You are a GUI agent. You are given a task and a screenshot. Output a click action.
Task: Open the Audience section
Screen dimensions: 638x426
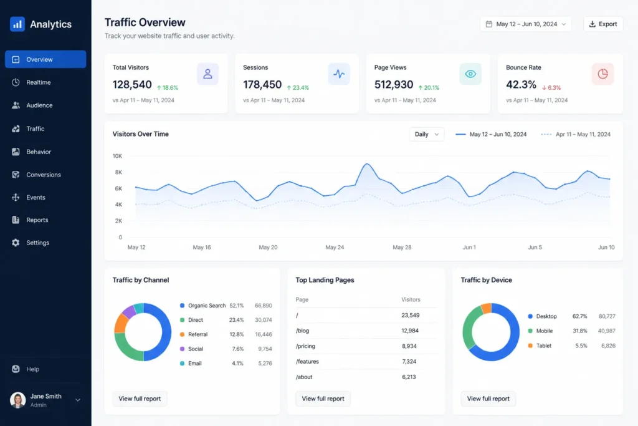click(x=45, y=105)
